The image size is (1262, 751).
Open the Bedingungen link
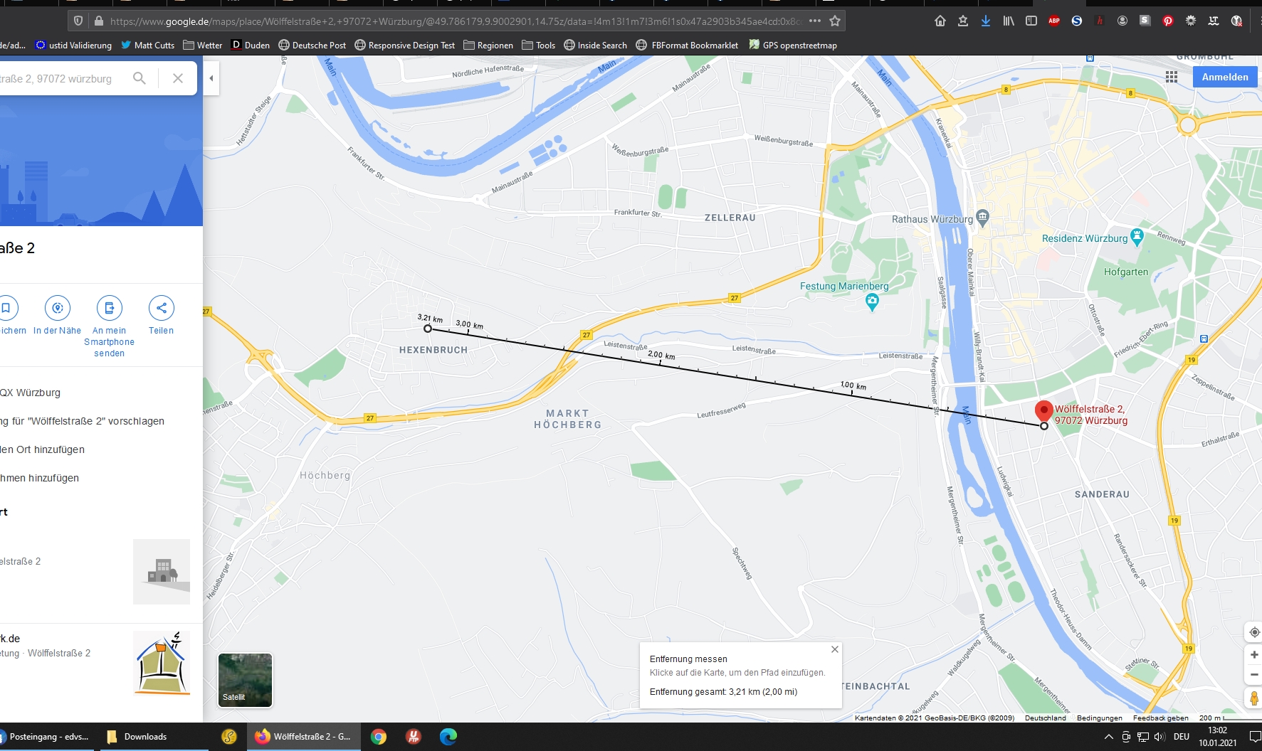click(x=1100, y=718)
